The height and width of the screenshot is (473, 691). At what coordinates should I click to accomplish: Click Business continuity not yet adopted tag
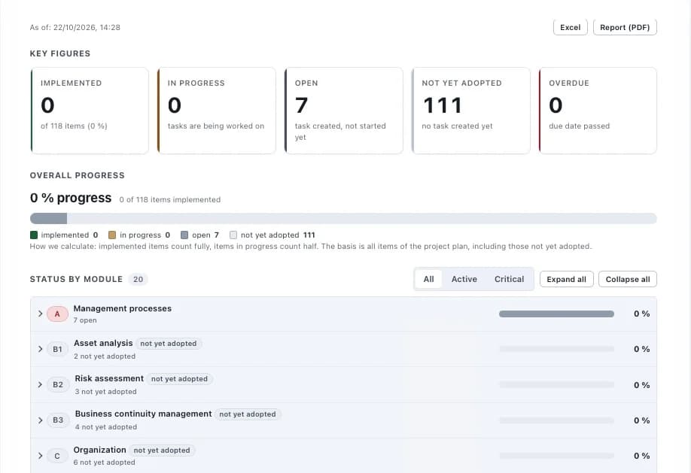point(248,414)
